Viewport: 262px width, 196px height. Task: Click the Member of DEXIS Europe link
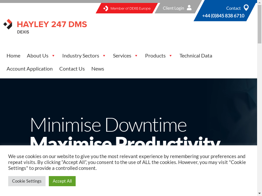coord(130,8)
